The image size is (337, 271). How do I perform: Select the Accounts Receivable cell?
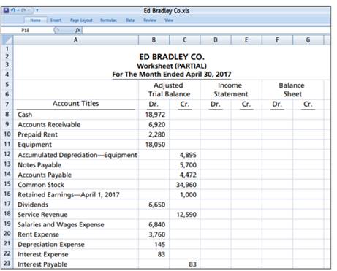76,125
